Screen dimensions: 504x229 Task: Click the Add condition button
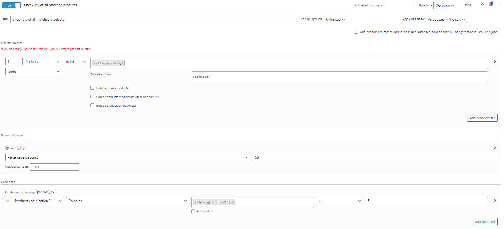485,221
